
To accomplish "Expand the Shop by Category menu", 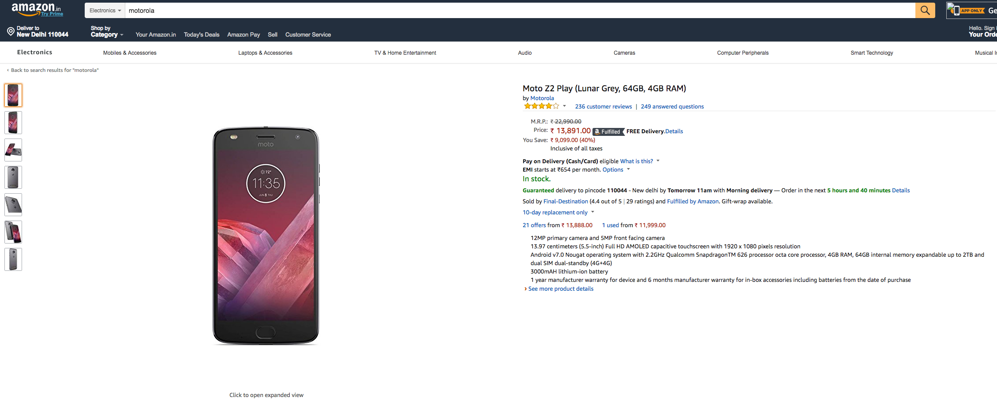I will (106, 32).
